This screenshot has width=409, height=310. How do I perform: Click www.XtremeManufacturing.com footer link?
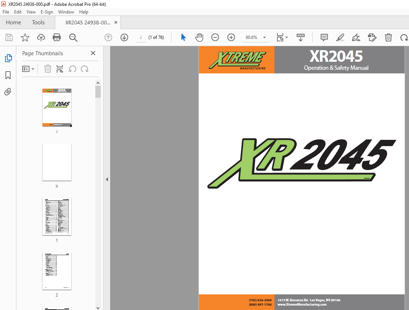click(302, 305)
